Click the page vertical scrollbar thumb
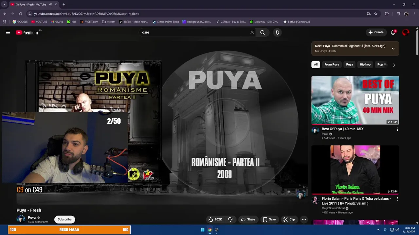 click(x=417, y=42)
